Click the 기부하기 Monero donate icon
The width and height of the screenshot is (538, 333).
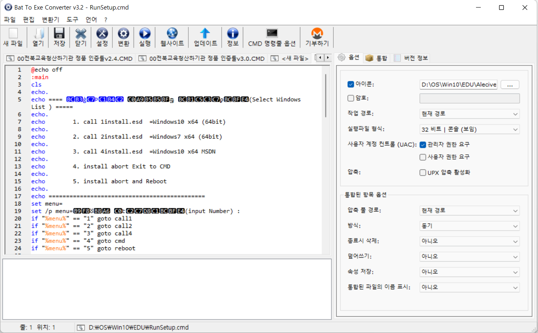click(x=317, y=34)
